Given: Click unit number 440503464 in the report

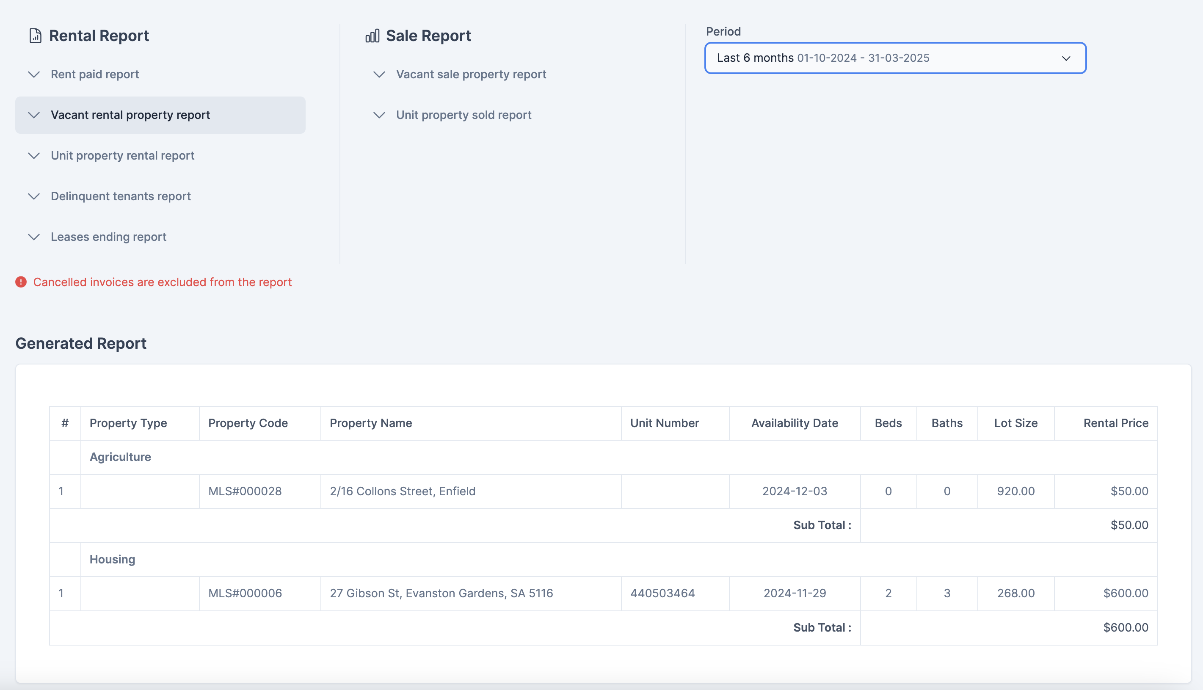Looking at the screenshot, I should click(x=663, y=593).
